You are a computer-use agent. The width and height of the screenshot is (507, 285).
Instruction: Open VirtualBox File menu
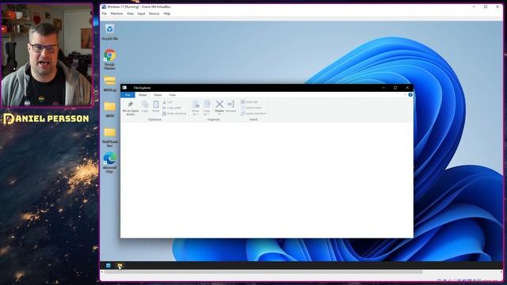[x=104, y=13]
